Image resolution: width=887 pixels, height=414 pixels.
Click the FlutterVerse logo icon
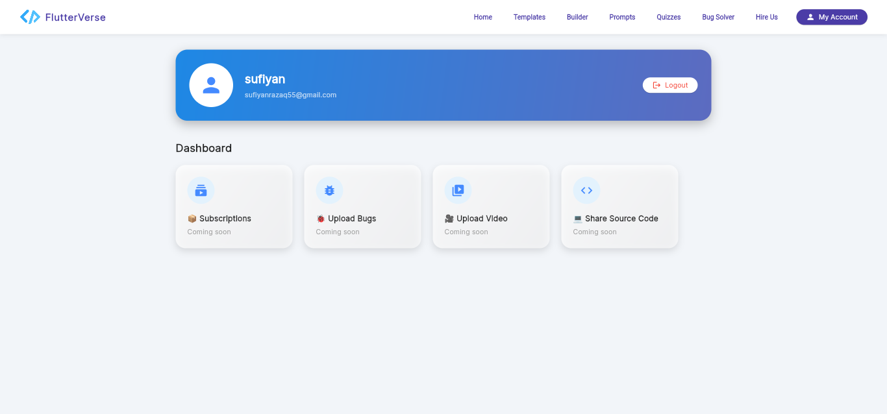[29, 16]
